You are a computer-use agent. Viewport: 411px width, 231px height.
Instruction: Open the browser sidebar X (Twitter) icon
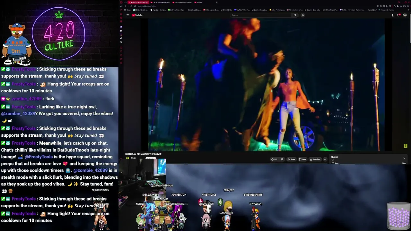point(121,42)
